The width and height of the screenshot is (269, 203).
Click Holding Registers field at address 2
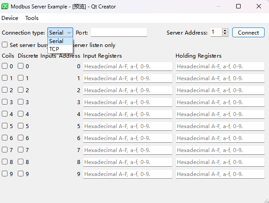(220, 90)
